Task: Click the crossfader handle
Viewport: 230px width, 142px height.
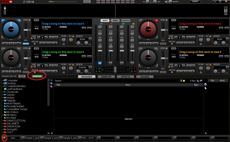Action: tap(115, 69)
